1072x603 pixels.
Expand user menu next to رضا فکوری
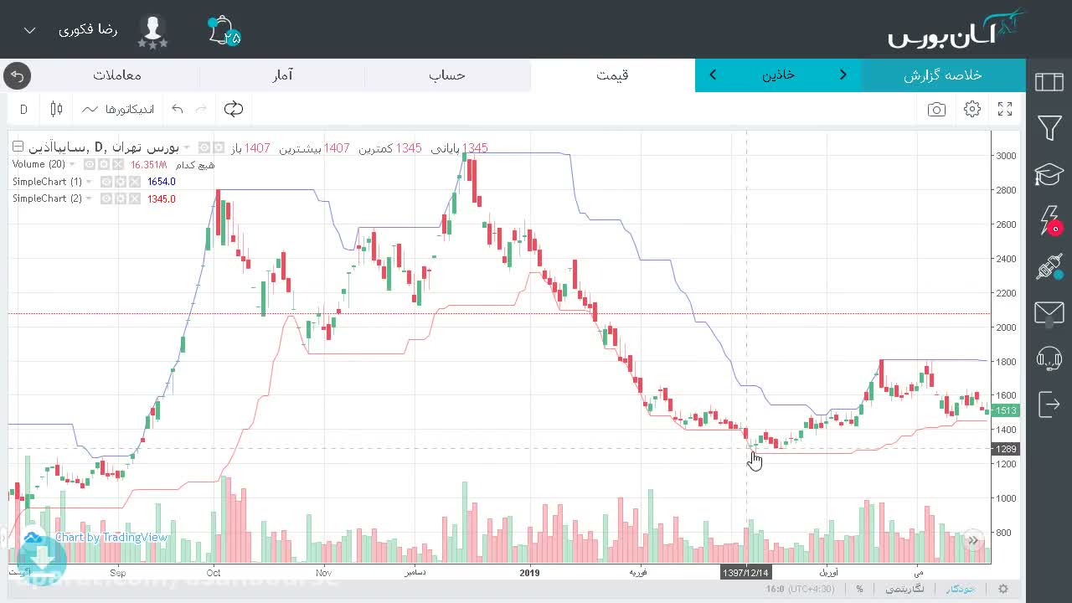[30, 30]
